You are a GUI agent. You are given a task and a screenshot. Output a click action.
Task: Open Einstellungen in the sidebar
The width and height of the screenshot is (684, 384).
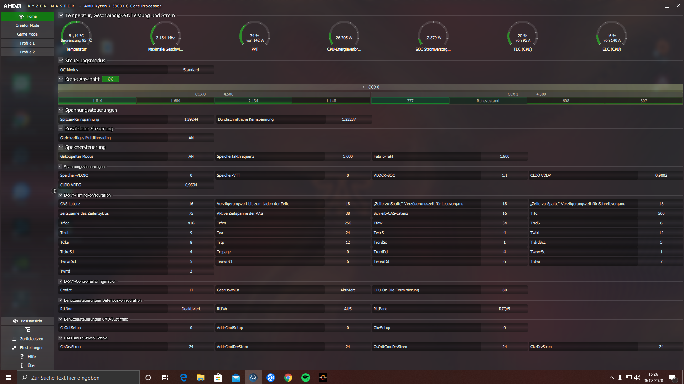(27, 348)
